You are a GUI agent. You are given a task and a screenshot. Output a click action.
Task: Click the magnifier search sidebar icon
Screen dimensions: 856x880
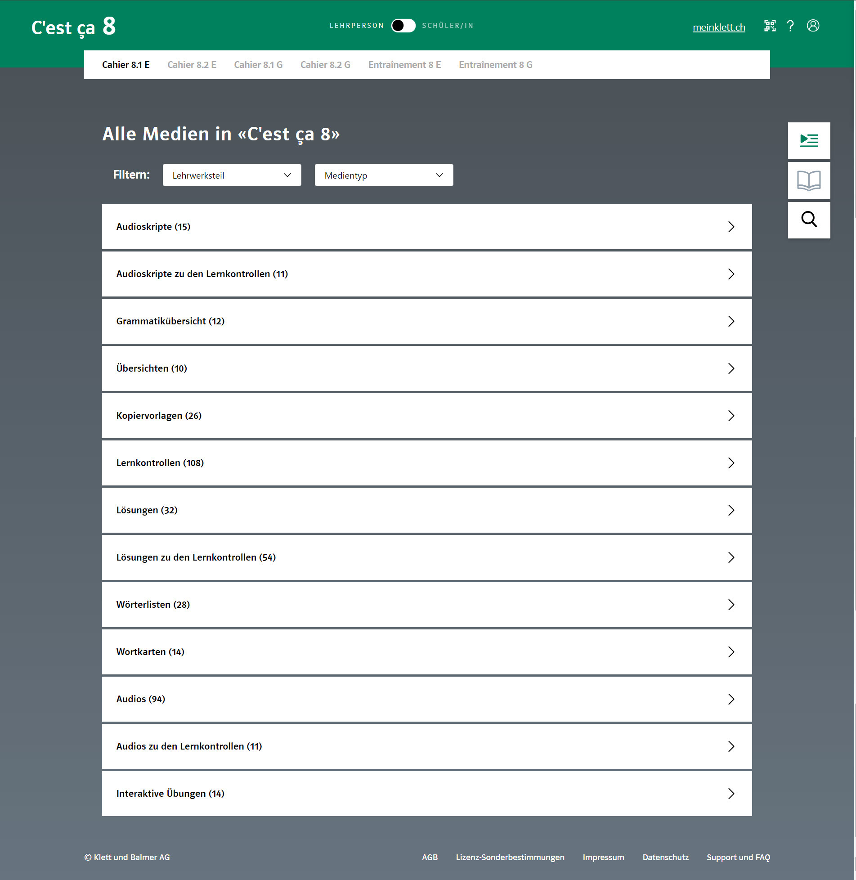pyautogui.click(x=809, y=220)
